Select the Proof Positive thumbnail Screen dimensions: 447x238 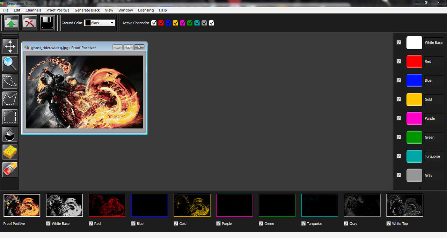coord(22,205)
